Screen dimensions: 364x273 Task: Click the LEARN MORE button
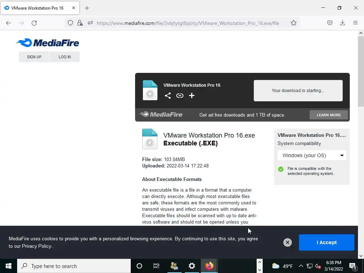(x=329, y=115)
